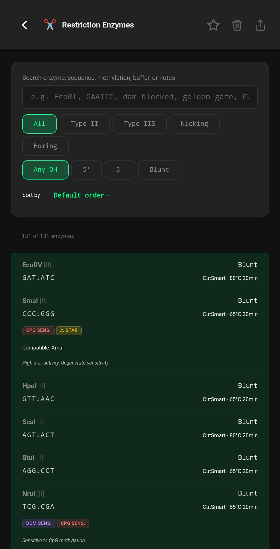Open the share/export icon

point(260,25)
